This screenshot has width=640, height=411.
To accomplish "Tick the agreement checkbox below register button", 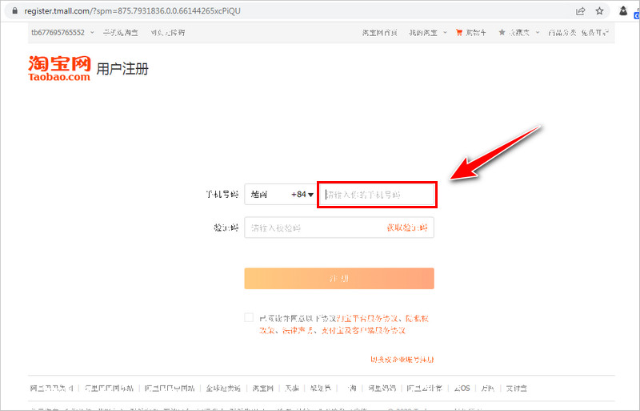I will point(250,317).
